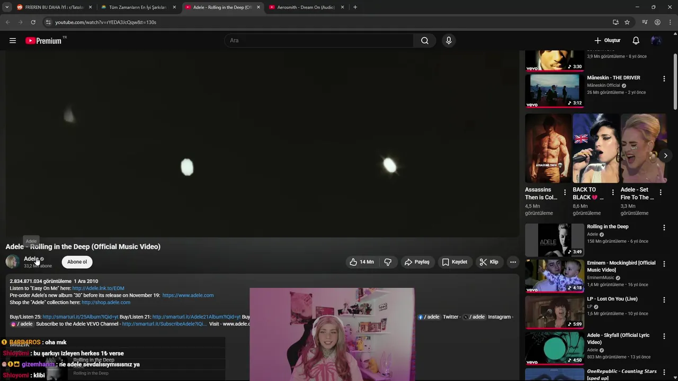This screenshot has width=678, height=381.
Task: Switch to Tüm Zamanların En İyi Şarkıları tab
Action: 138,7
